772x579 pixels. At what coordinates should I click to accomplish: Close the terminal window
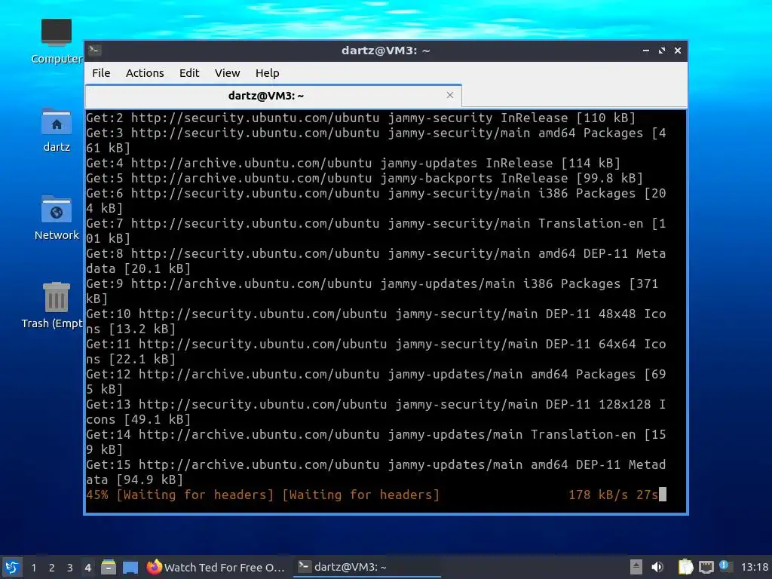click(x=678, y=51)
